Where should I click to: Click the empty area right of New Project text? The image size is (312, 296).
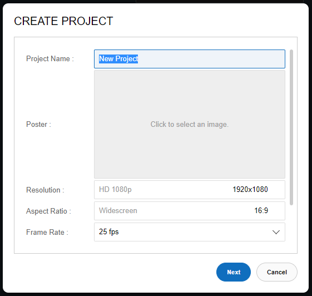pyautogui.click(x=211, y=59)
